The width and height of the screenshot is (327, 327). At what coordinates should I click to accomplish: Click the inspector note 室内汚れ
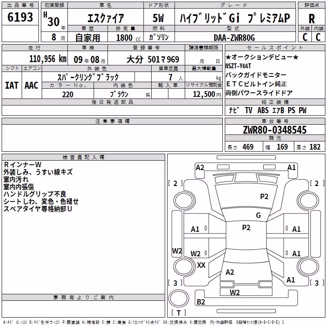coord(16,179)
